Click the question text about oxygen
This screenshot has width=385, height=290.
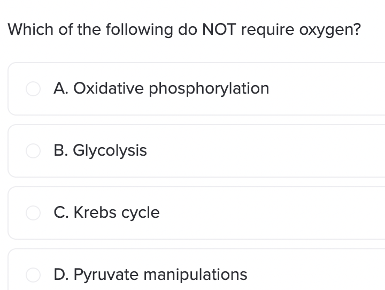click(184, 30)
